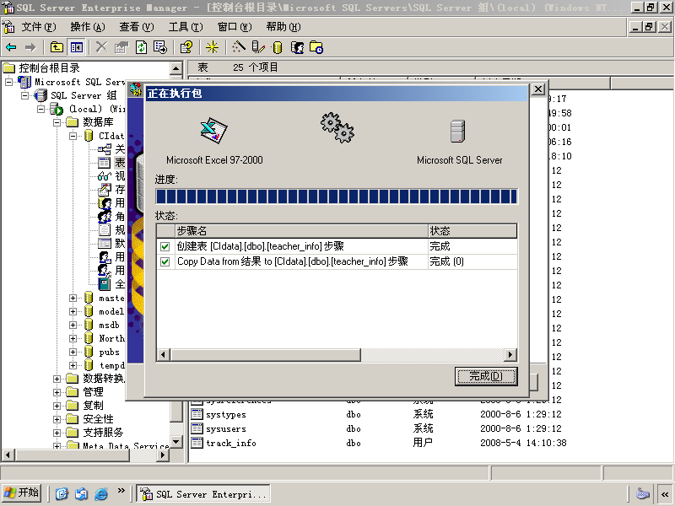This screenshot has height=506, width=675.
Task: Collapse the CIdata database node
Action: [x=73, y=136]
